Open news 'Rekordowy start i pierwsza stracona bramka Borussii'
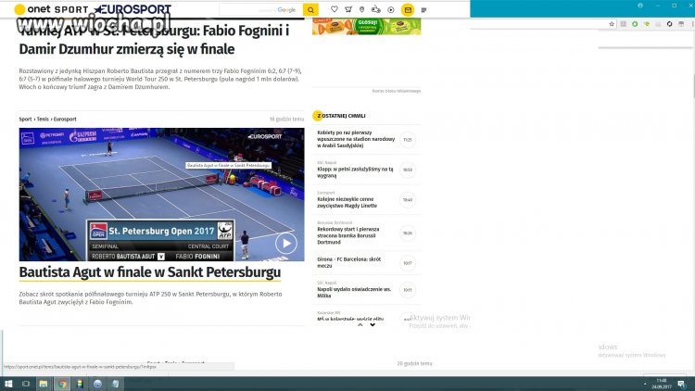This screenshot has height=391, width=695. (348, 235)
